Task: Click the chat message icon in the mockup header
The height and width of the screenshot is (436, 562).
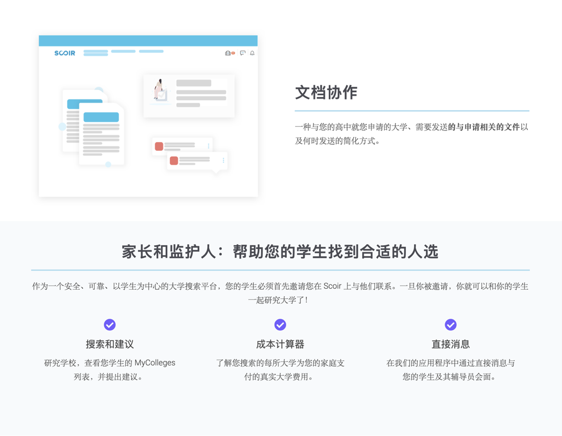Action: tap(243, 53)
